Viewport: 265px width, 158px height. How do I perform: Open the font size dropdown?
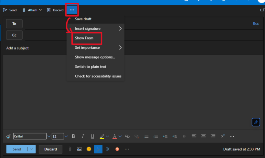[x=66, y=136]
